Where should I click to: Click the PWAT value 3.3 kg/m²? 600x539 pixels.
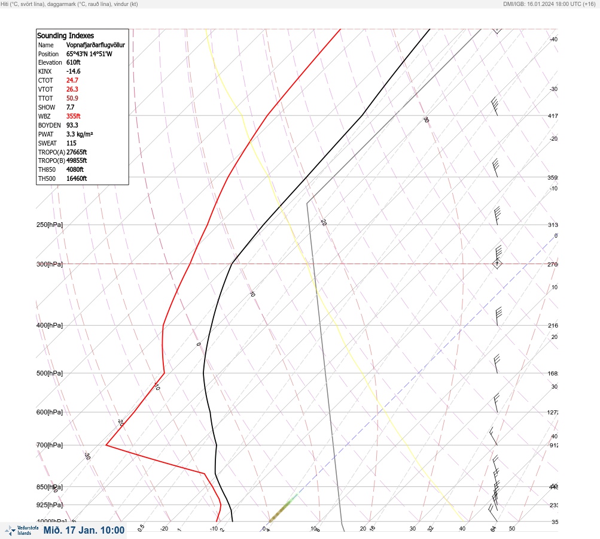click(80, 134)
